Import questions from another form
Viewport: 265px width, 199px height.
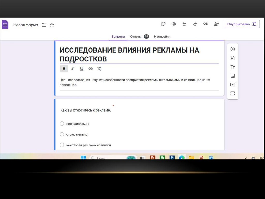[x=232, y=58]
